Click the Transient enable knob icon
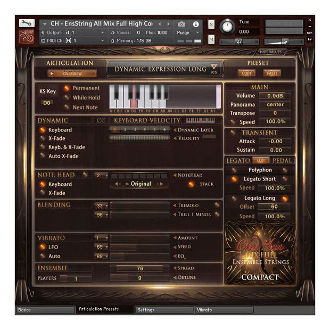The width and height of the screenshot is (330, 330). (233, 133)
